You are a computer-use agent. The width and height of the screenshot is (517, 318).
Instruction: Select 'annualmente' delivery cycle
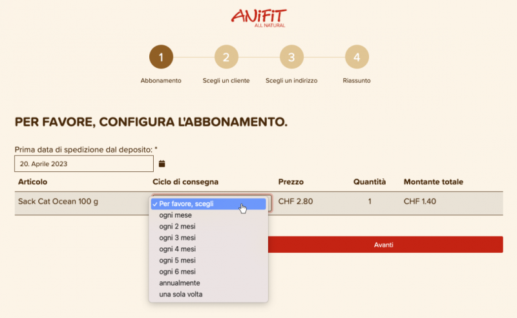coord(179,283)
